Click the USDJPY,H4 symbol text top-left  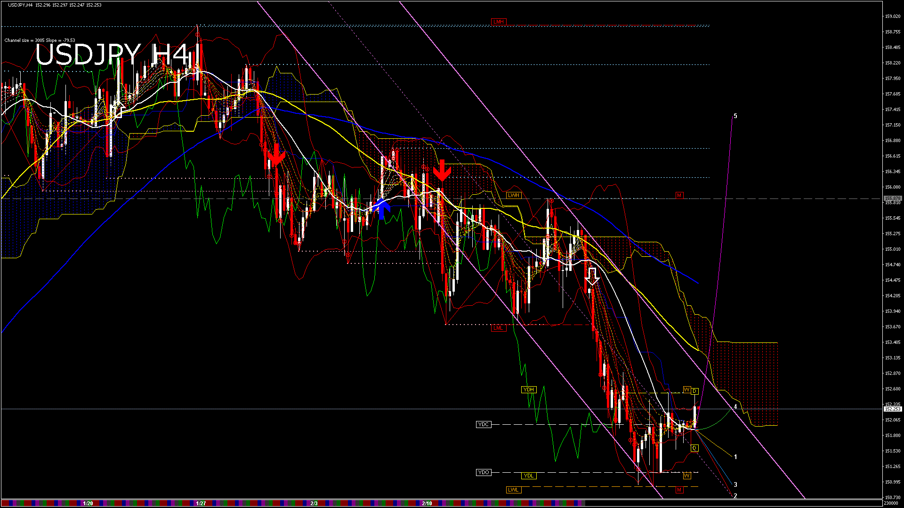20,5
